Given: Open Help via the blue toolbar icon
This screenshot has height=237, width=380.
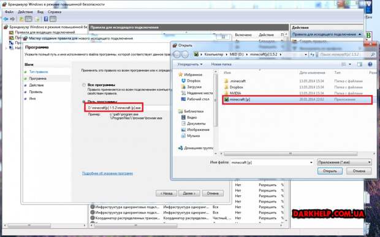Looking at the screenshot, I should [x=46, y=19].
